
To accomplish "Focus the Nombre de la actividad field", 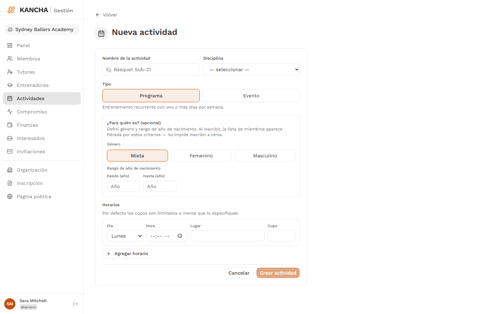I will tap(151, 69).
